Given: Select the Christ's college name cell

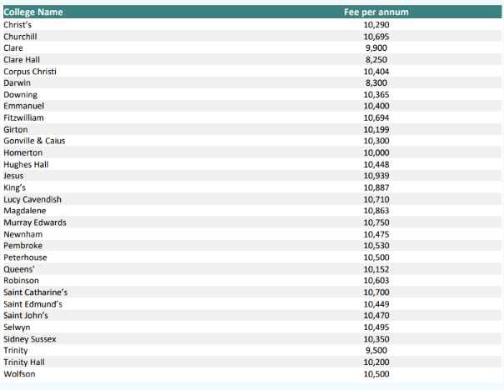Looking at the screenshot, I should coord(17,25).
